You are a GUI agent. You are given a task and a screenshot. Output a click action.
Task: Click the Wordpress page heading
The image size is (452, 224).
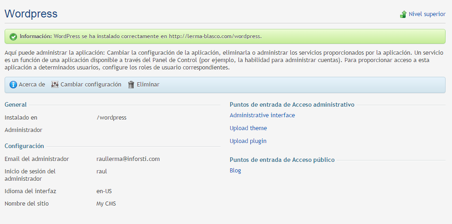point(31,14)
